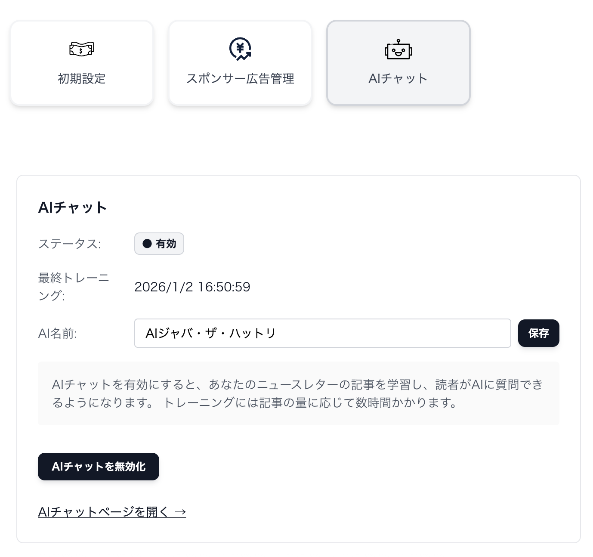Click the black dot in the status badge

(x=147, y=244)
